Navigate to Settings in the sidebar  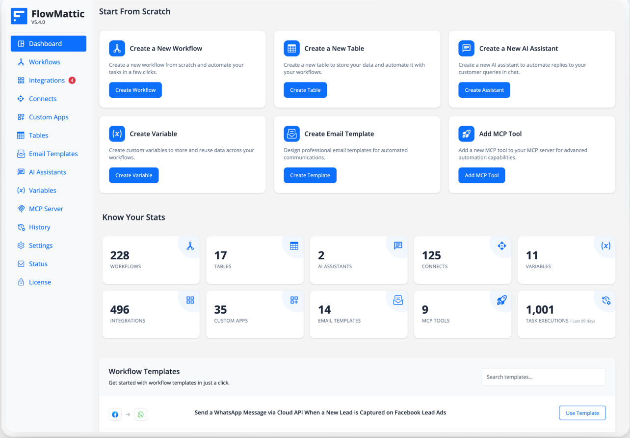(x=41, y=245)
